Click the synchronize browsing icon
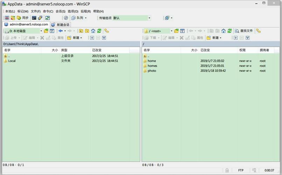282x175 pixels. coord(13,18)
